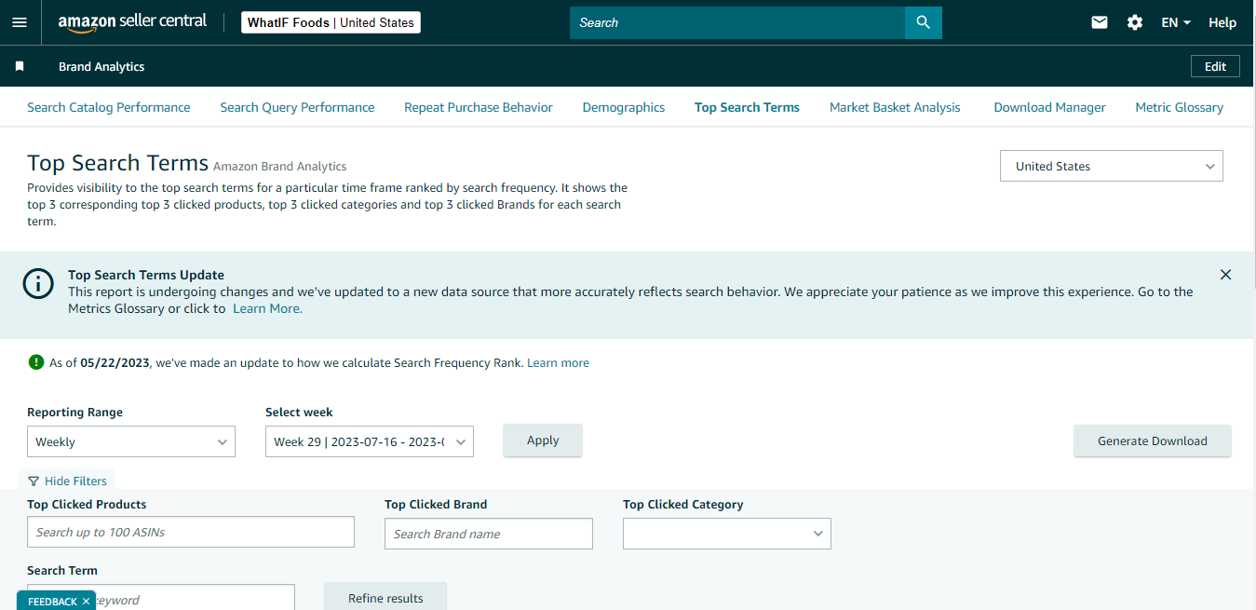Open the United States country dropdown
The image size is (1256, 610).
tap(1111, 165)
